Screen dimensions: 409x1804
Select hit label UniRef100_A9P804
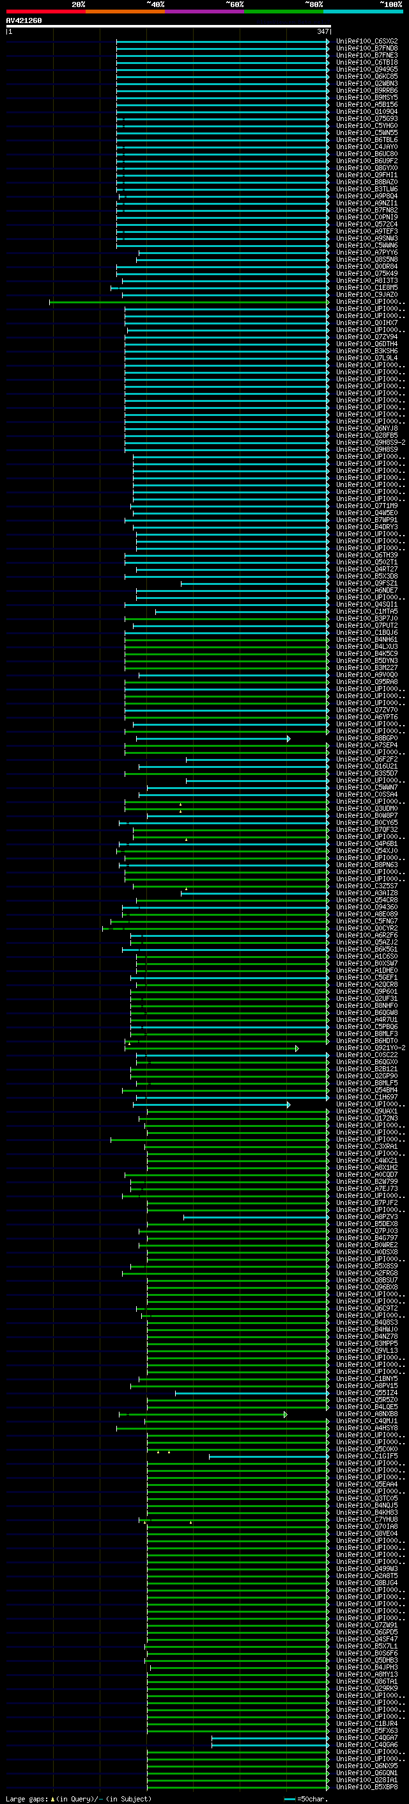366,196
